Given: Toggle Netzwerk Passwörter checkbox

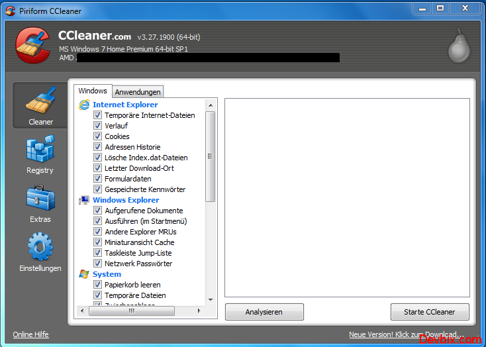Looking at the screenshot, I should coord(97,264).
